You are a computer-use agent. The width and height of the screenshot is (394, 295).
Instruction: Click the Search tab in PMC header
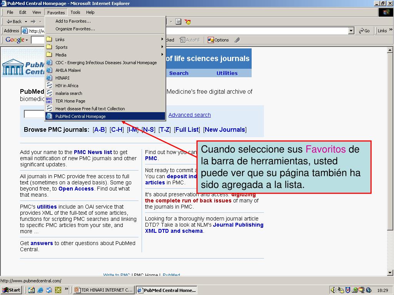[x=179, y=73]
